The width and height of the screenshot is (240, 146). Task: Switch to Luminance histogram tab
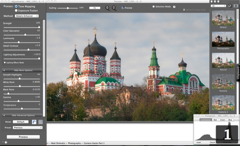206,120
